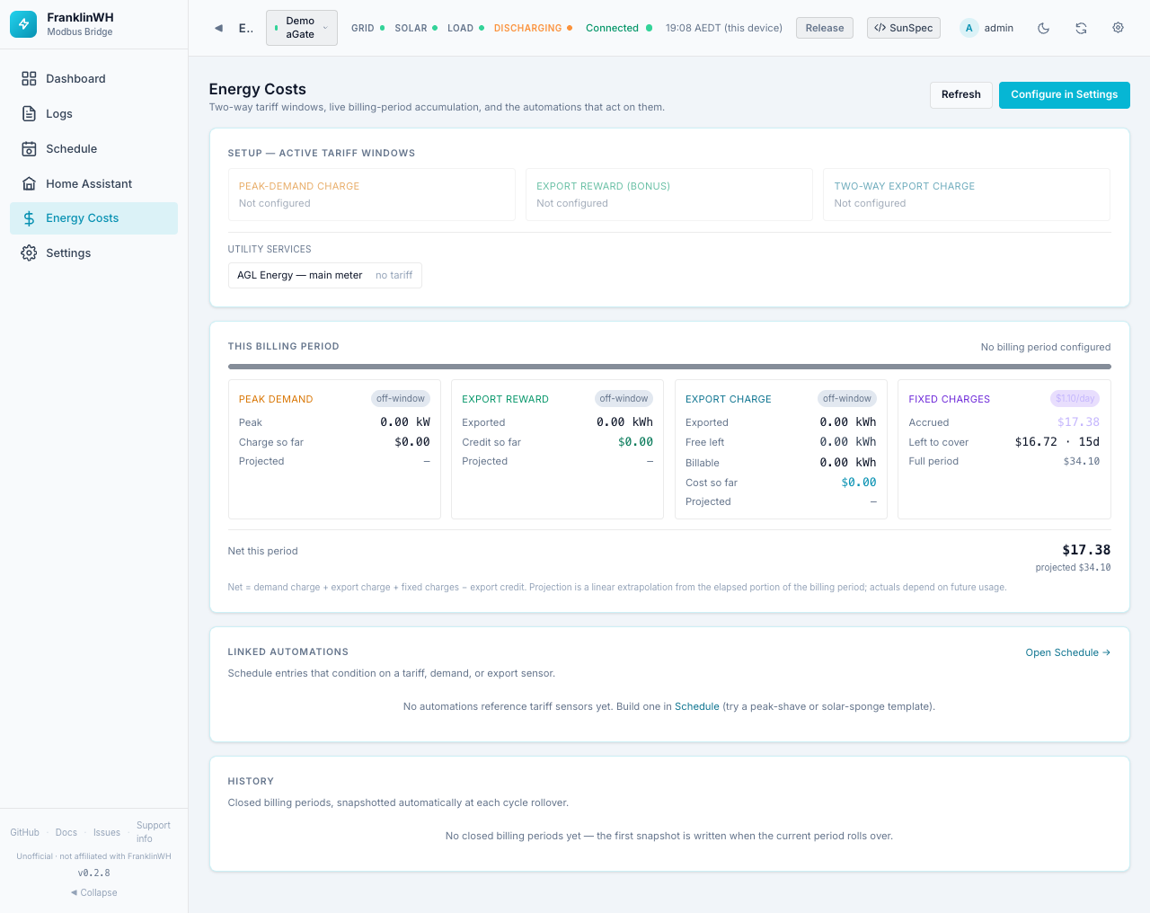Click the Export Reward (Bonus) setup card

pyautogui.click(x=669, y=195)
